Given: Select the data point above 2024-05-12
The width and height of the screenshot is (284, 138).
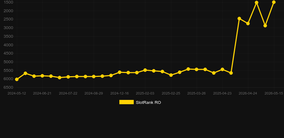Looking at the screenshot, I should coord(17,79).
